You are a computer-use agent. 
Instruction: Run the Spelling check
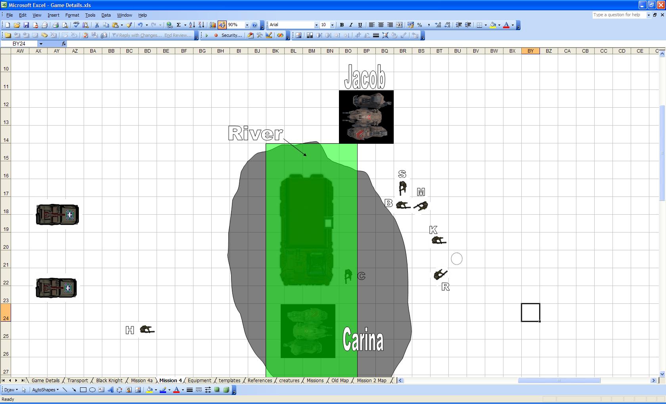76,25
